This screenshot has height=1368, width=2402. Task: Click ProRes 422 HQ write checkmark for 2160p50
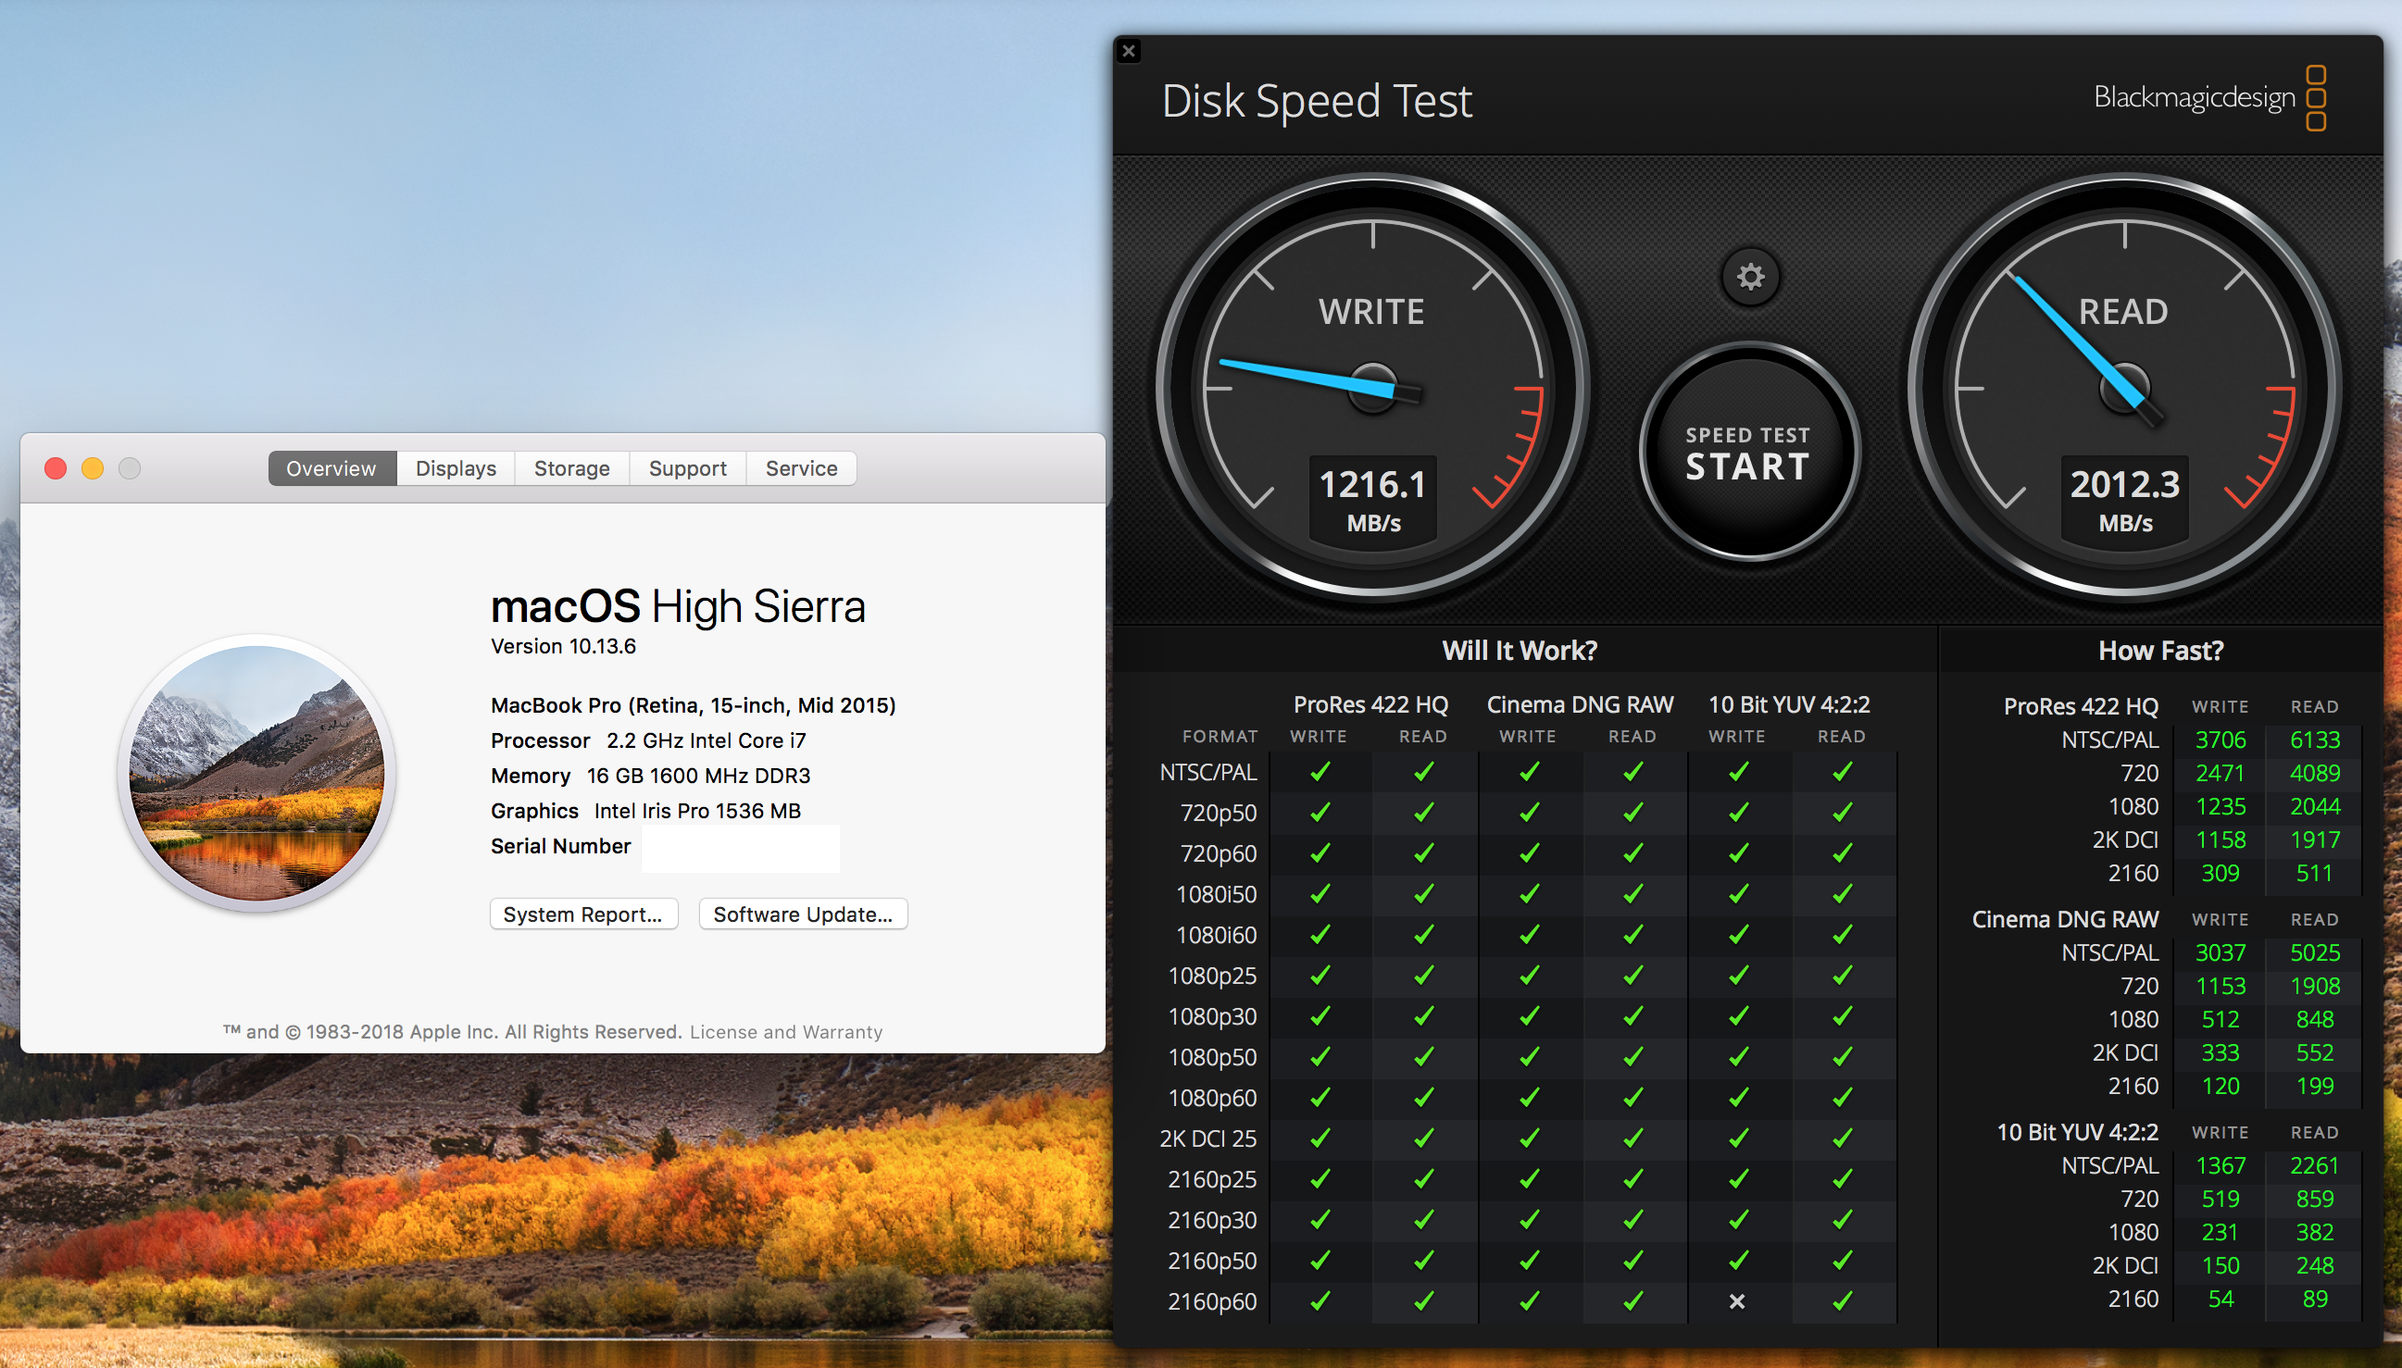[1320, 1260]
